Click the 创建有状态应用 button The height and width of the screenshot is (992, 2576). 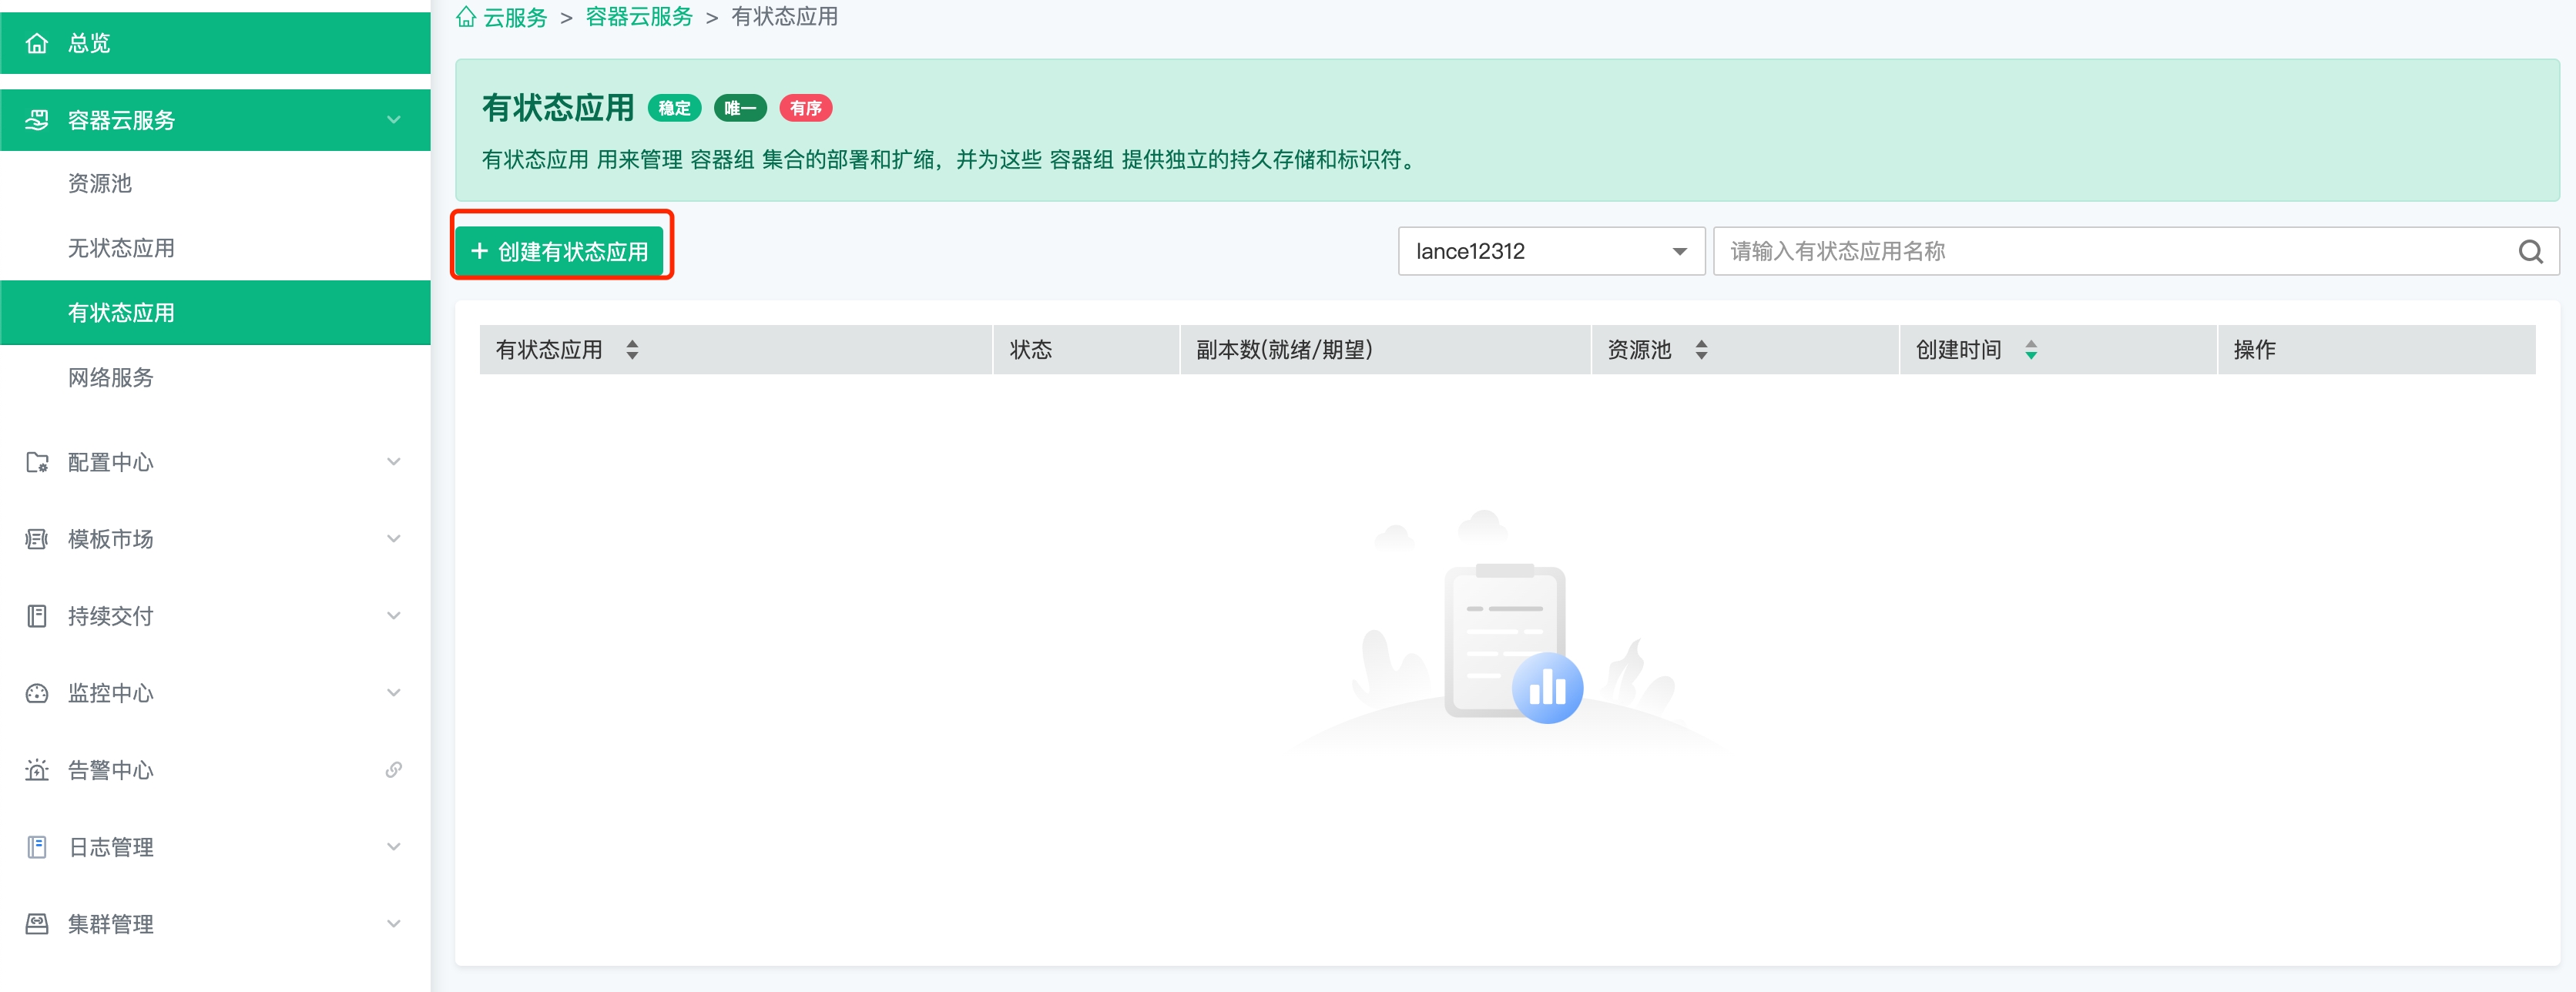click(560, 251)
